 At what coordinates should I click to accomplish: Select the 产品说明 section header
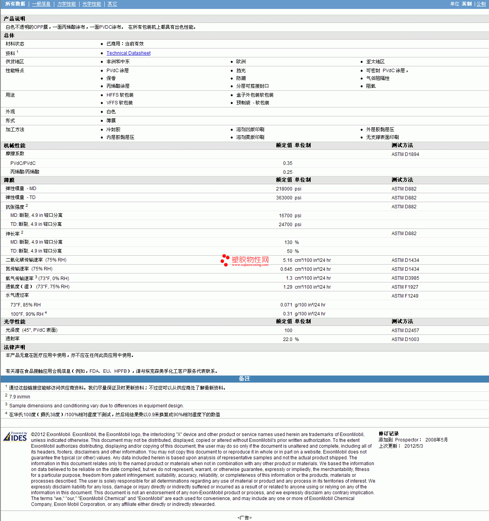14,19
